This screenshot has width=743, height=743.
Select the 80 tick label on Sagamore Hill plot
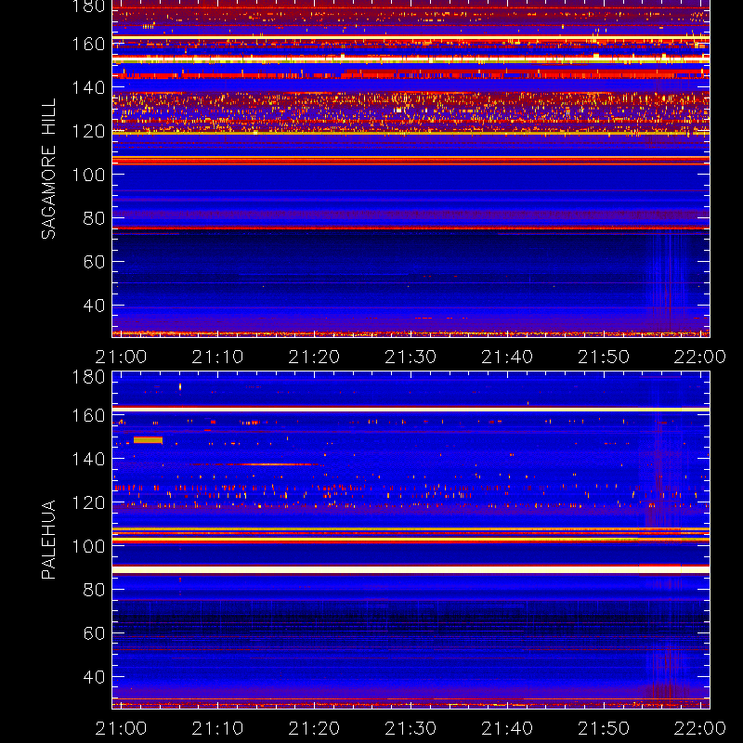94,218
